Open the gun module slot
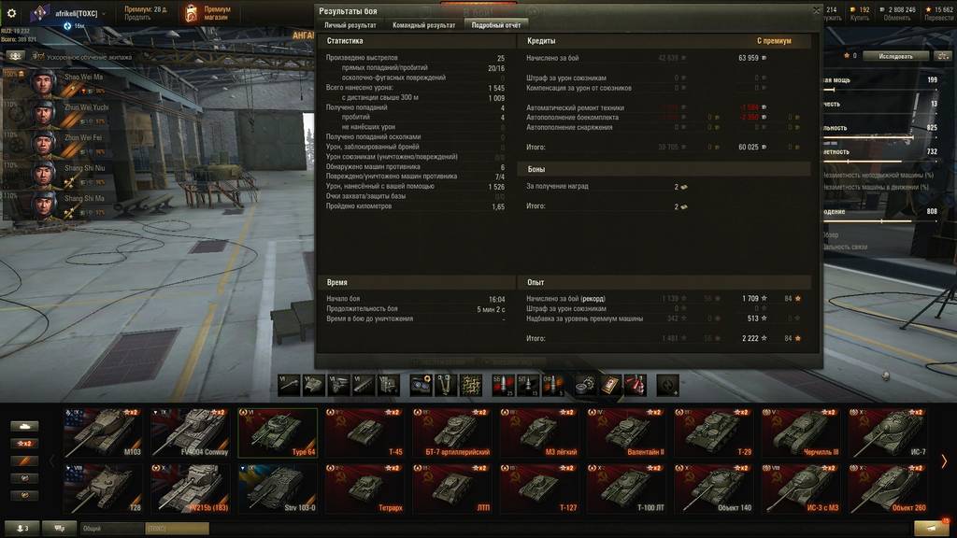 (289, 385)
